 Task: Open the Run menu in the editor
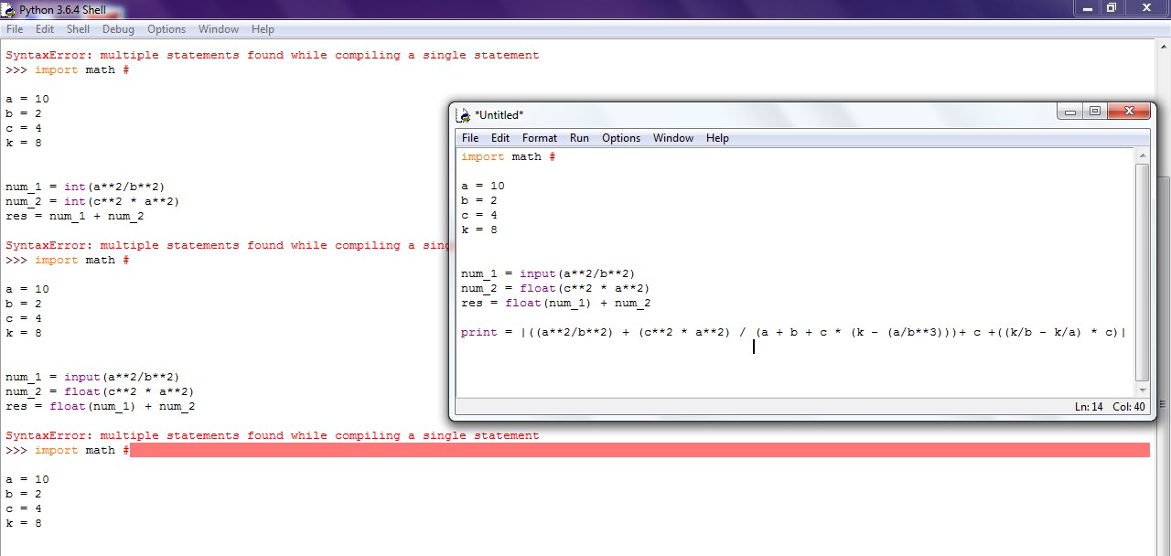(579, 138)
